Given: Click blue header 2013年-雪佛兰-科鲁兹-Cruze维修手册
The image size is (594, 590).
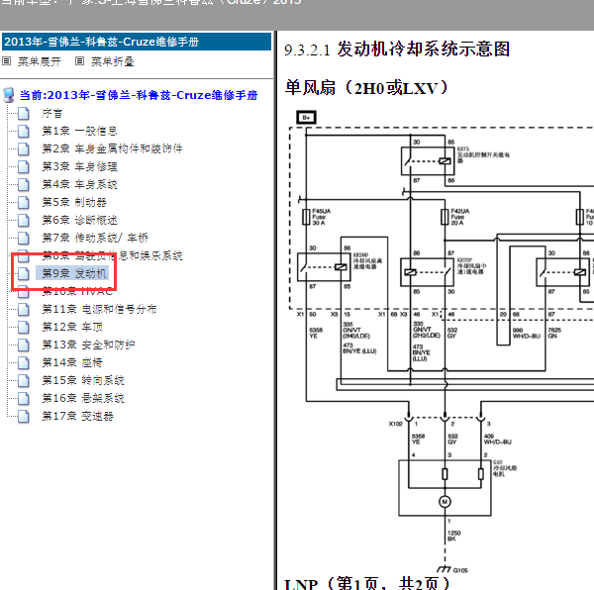Looking at the screenshot, I should 137,42.
